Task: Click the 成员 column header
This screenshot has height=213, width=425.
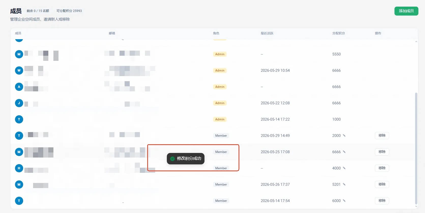Action: [18, 33]
